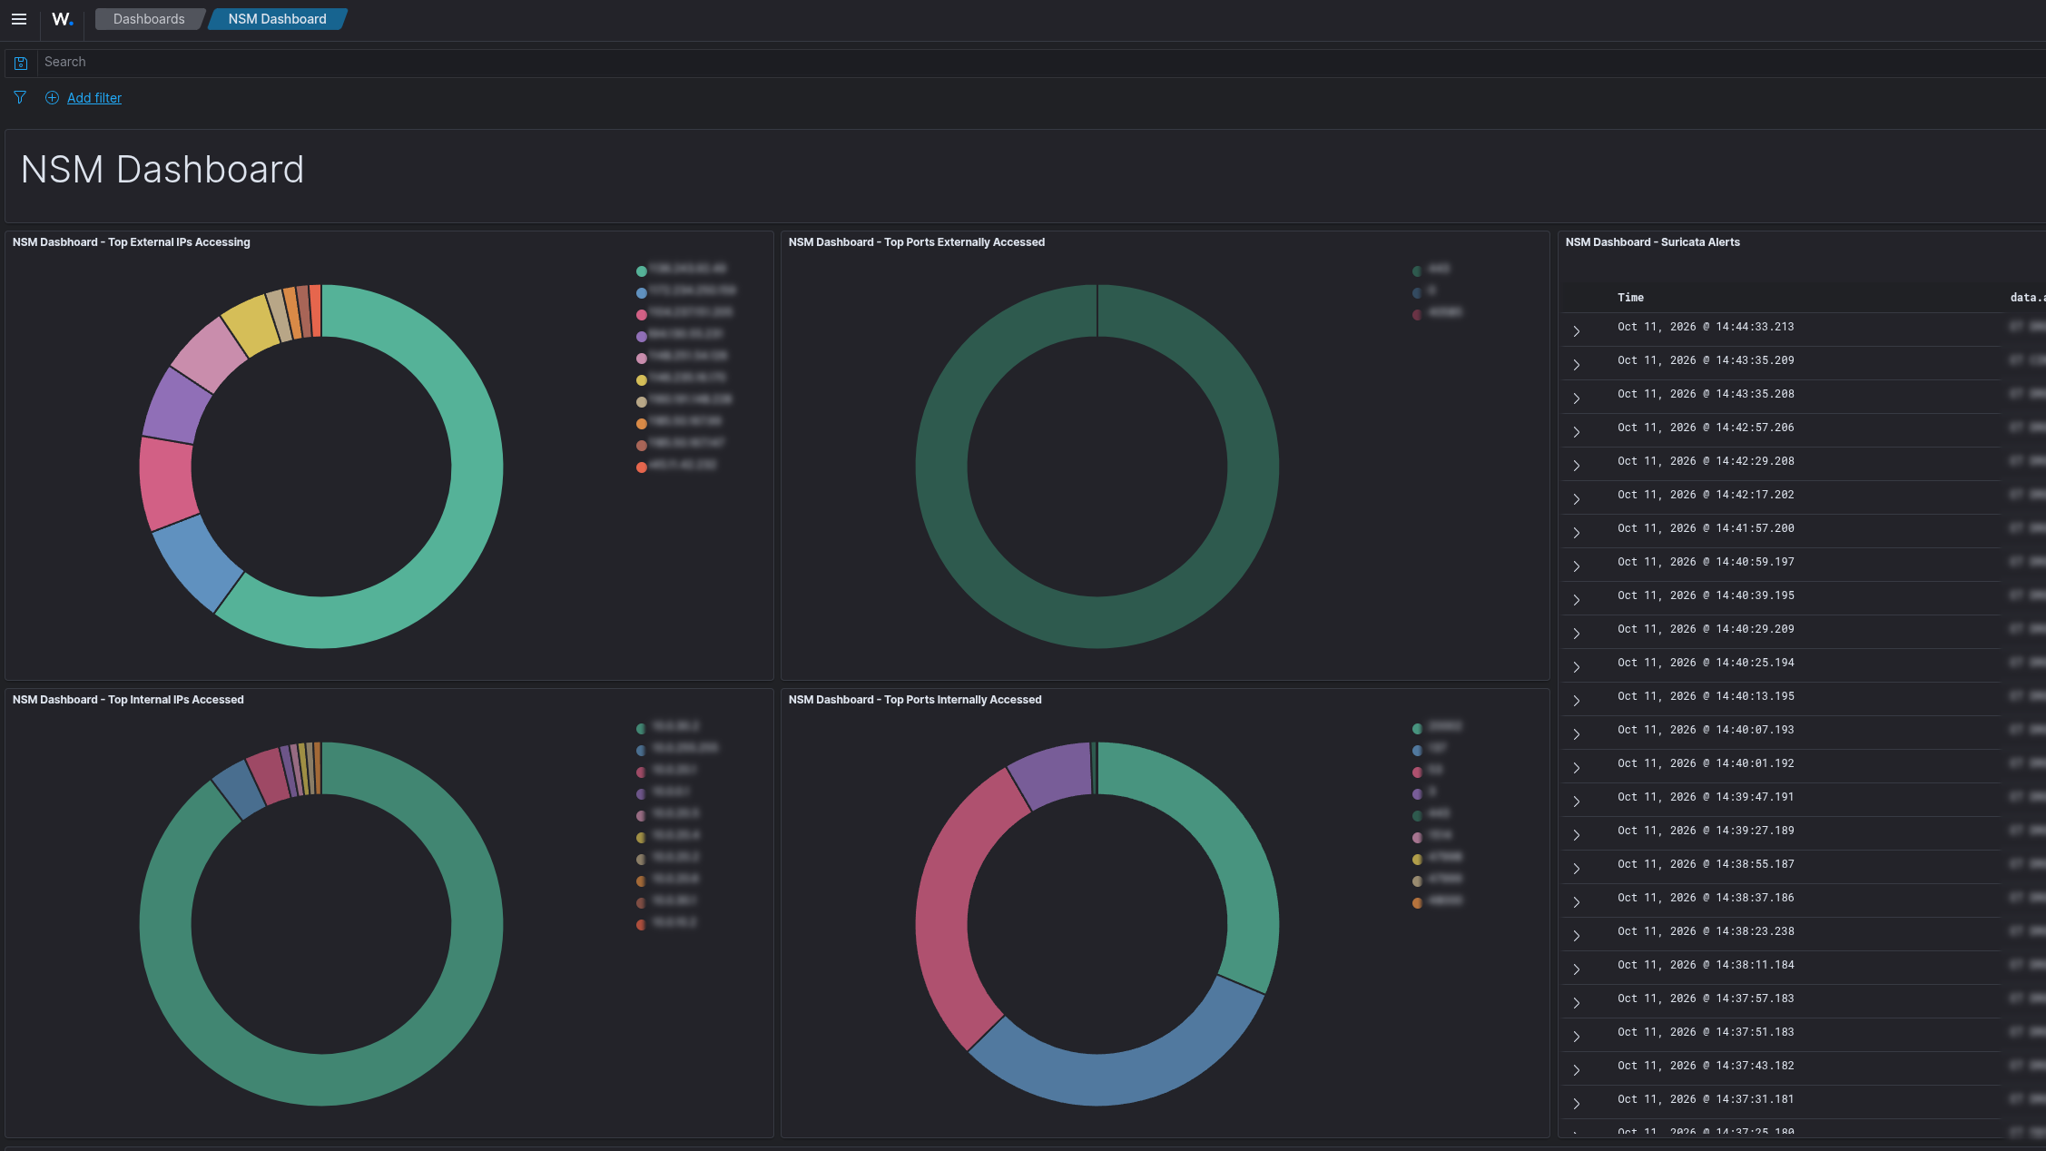Click blue slice in External IPs donut

tap(198, 565)
